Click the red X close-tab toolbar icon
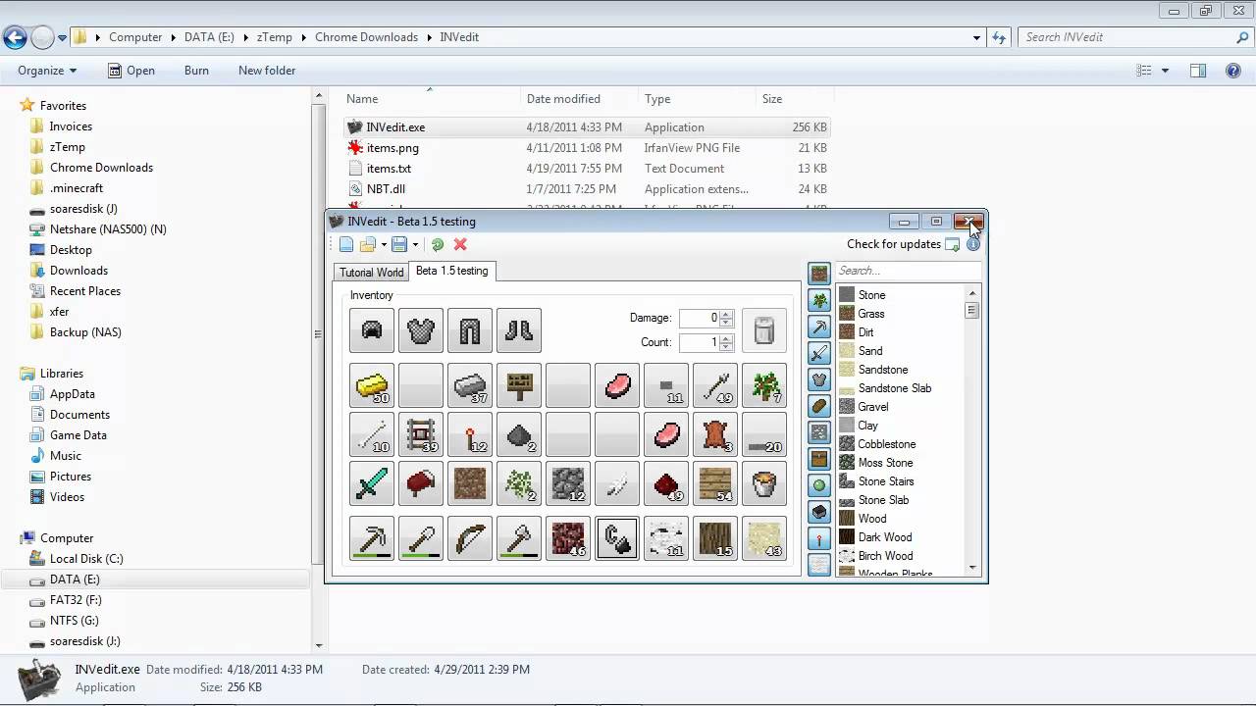This screenshot has width=1256, height=706. tap(460, 244)
